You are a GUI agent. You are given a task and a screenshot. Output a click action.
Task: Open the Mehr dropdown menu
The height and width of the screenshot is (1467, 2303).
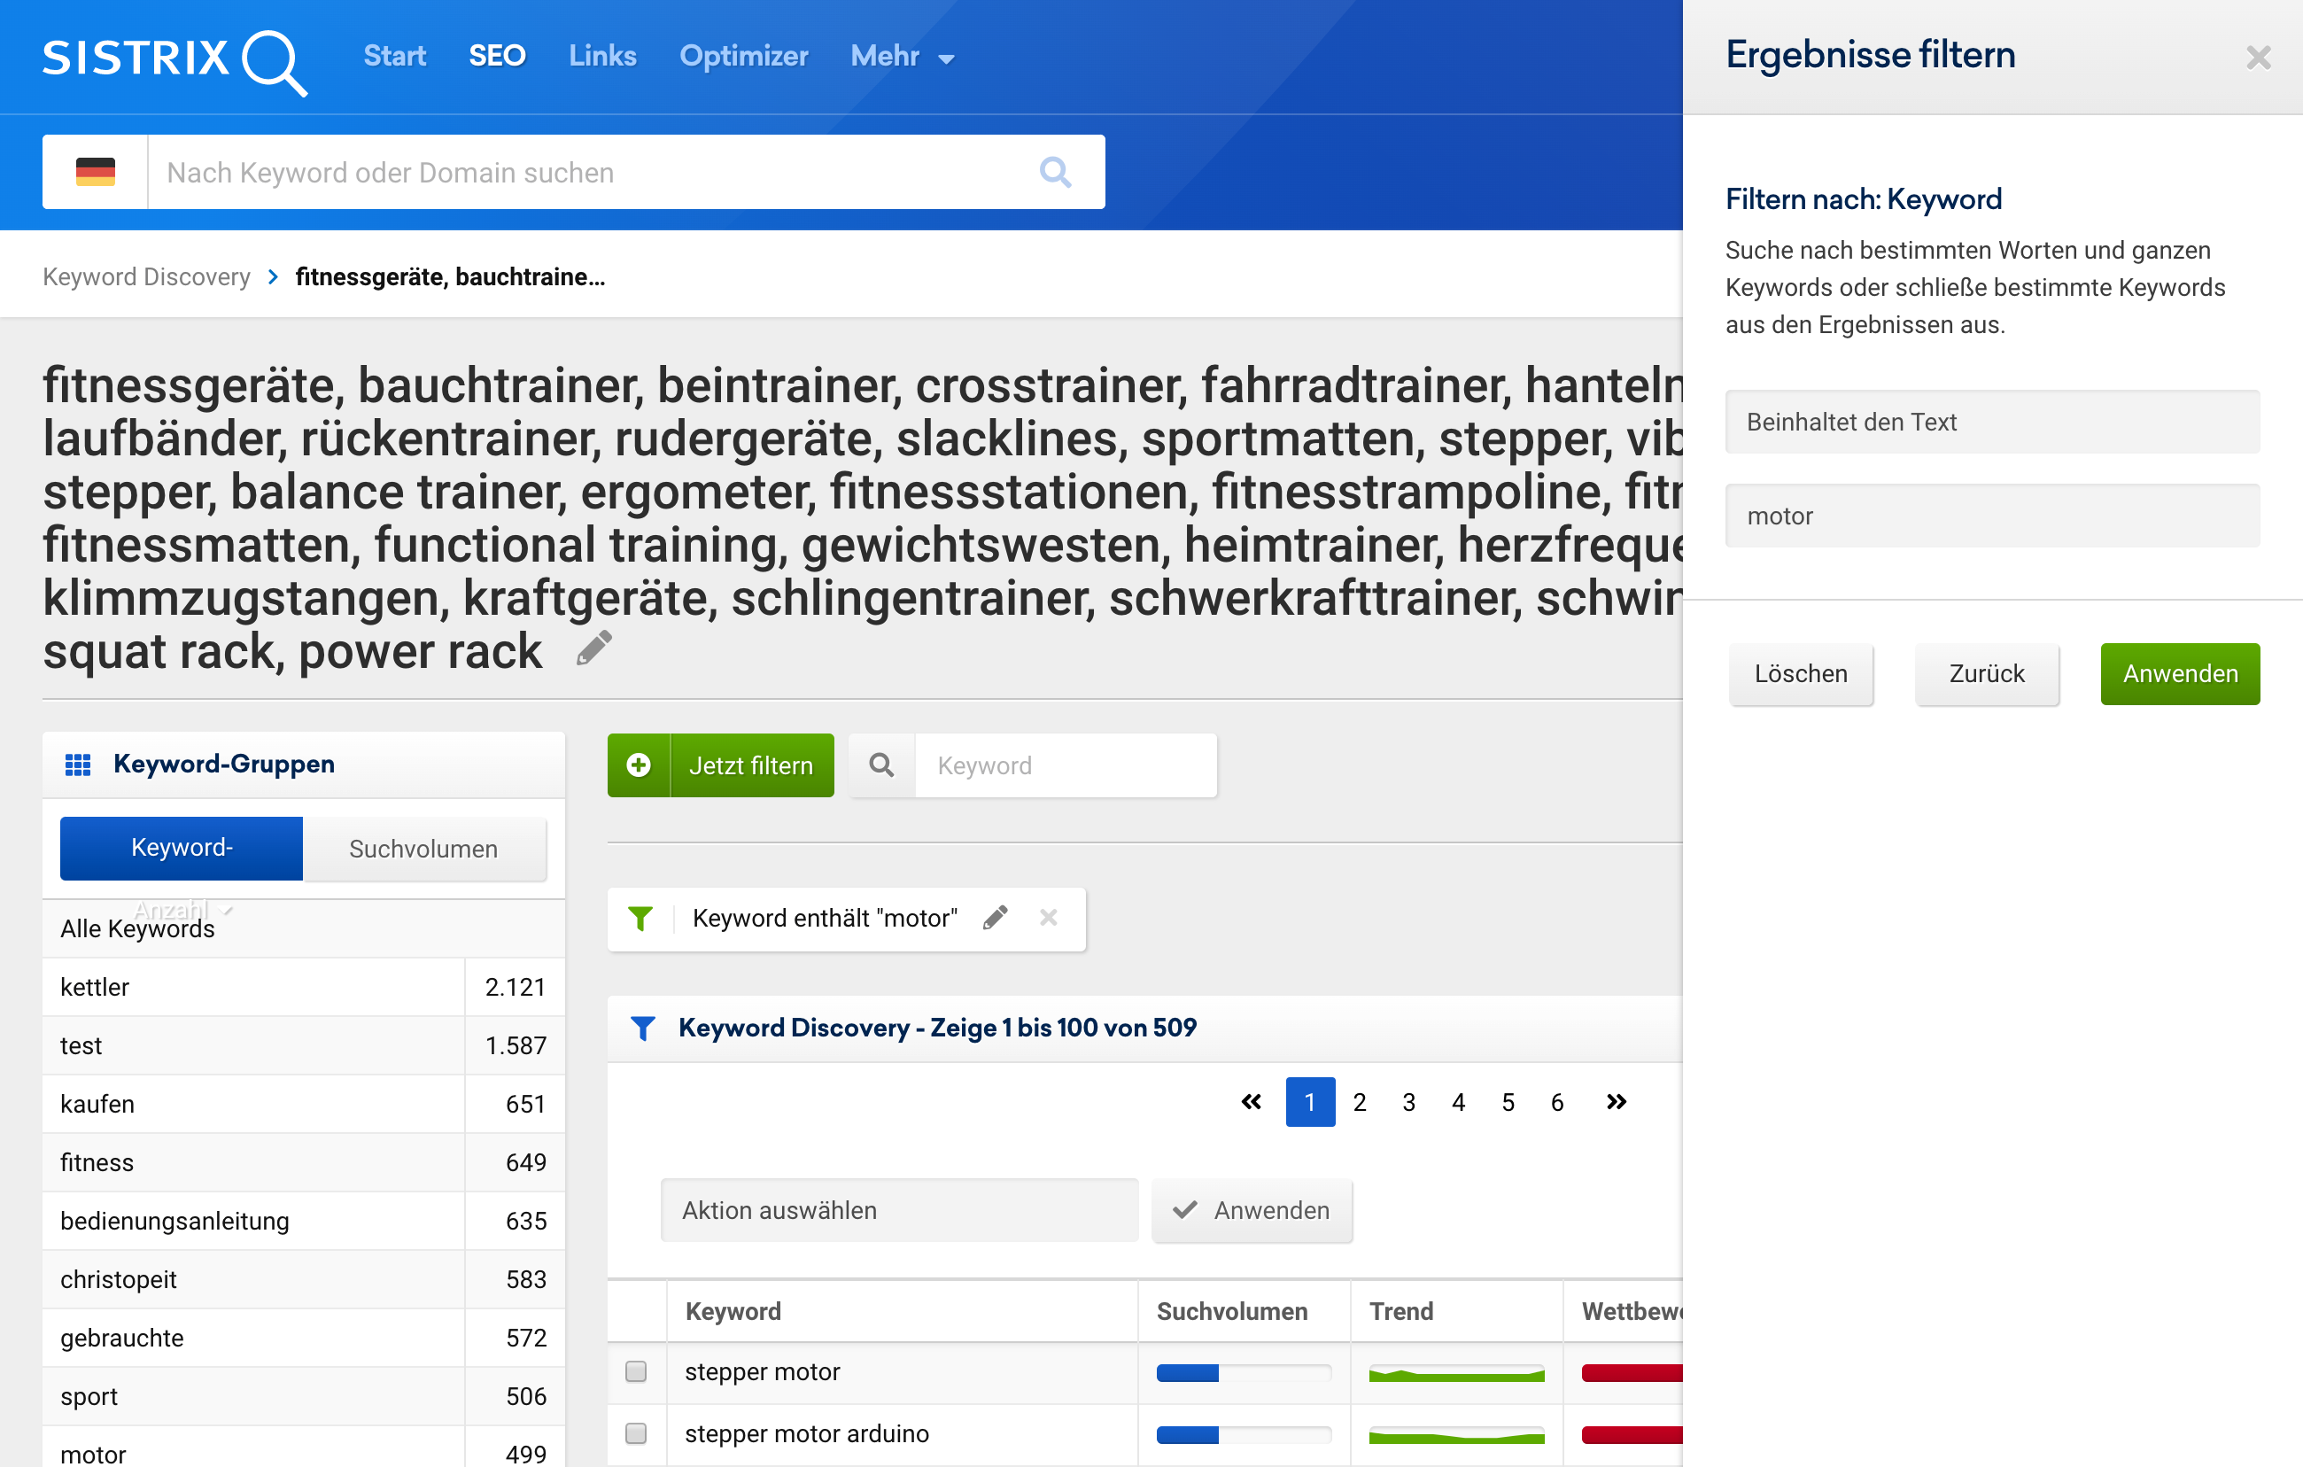pyautogui.click(x=902, y=57)
